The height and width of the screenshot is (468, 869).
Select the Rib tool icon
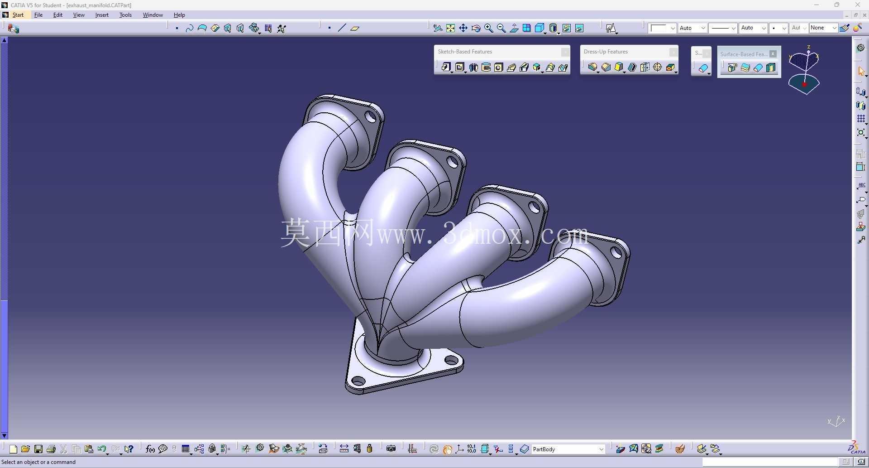pyautogui.click(x=511, y=68)
